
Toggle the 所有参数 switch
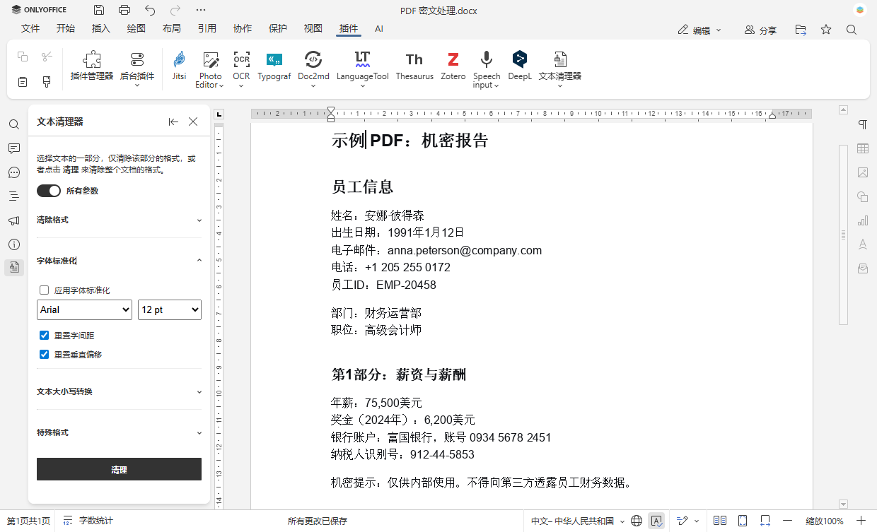tap(48, 190)
